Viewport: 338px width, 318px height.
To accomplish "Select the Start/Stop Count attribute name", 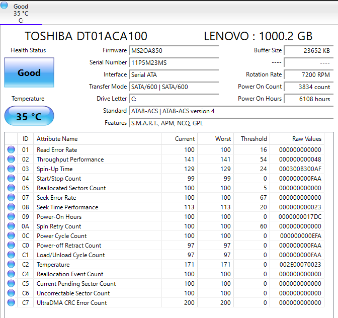I will click(x=59, y=179).
